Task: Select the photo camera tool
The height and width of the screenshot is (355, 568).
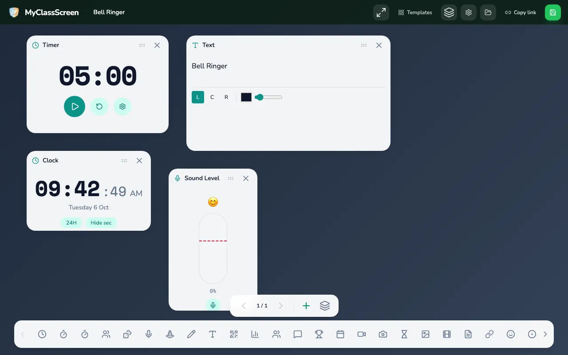Action: point(383,334)
